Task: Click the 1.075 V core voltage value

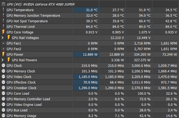Action: [144, 32]
